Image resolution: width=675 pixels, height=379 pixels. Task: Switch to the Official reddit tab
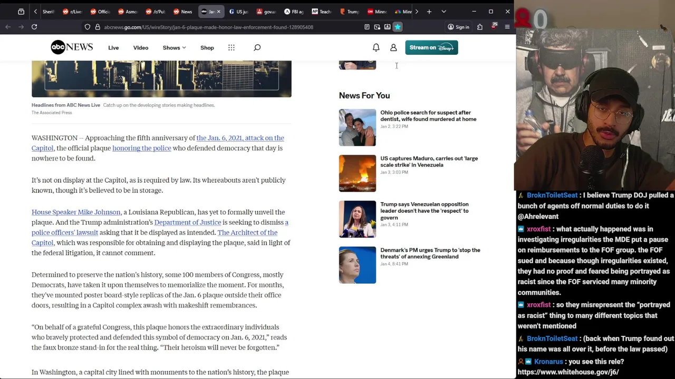[101, 12]
